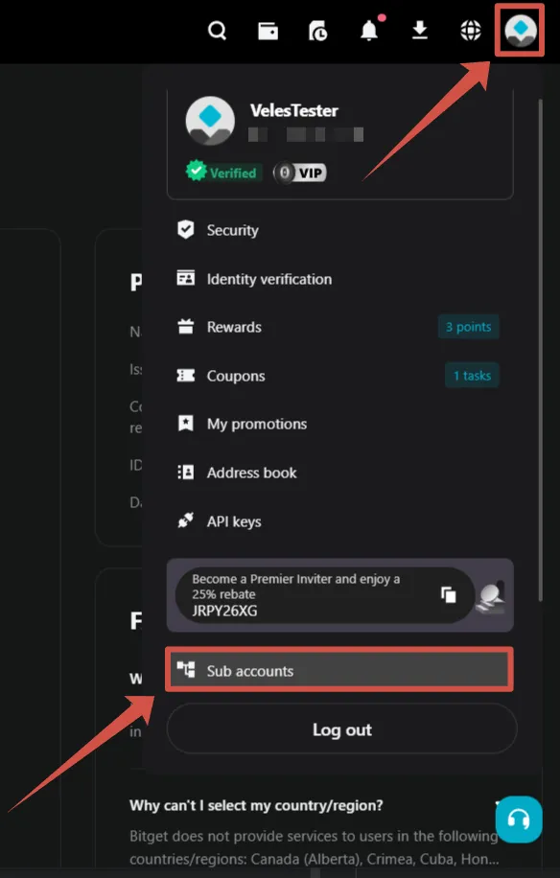Open the API keys page
Image resolution: width=560 pixels, height=878 pixels.
233,520
